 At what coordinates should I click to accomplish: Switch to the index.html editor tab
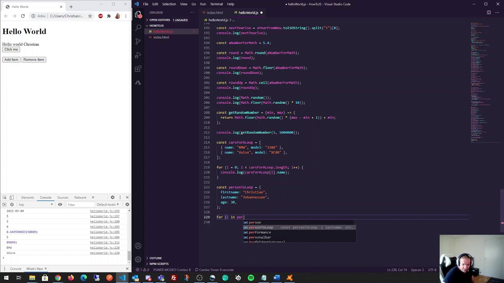215,13
